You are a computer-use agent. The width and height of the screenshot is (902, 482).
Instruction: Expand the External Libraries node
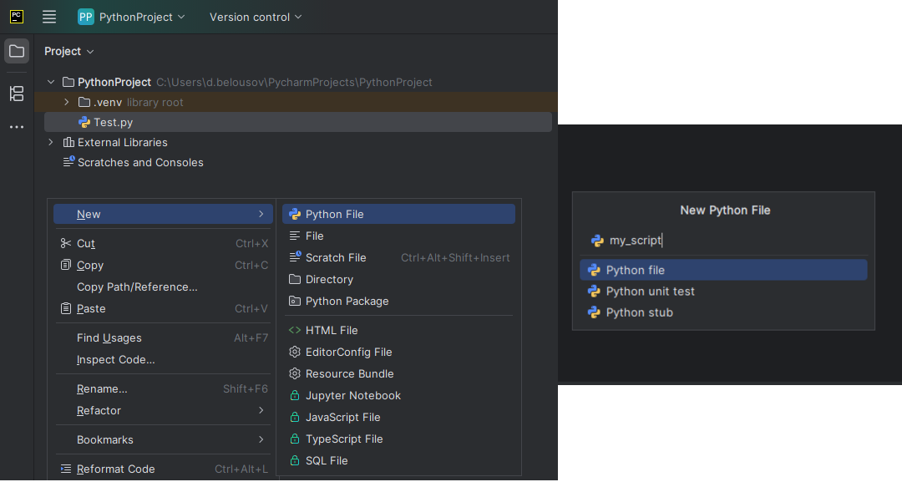click(x=51, y=142)
